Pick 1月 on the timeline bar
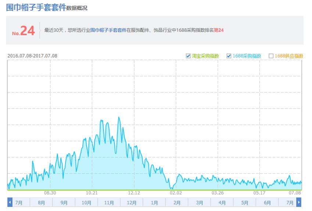The width and height of the screenshot is (312, 211). tap(154, 203)
